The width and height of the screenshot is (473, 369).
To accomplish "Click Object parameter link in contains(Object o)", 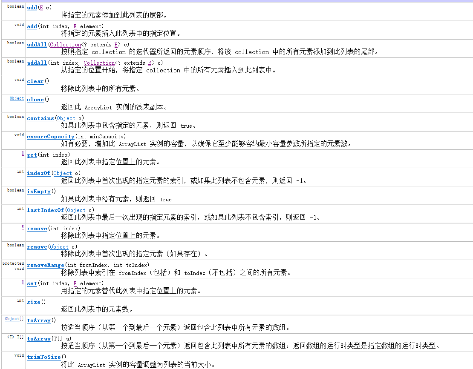I will (x=66, y=118).
